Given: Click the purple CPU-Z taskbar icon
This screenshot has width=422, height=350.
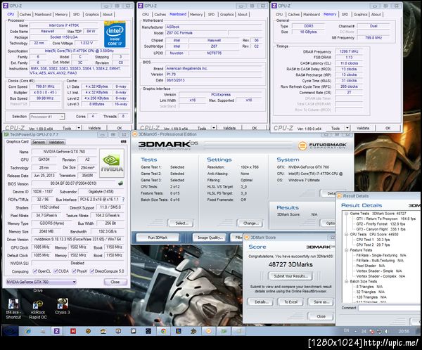Looking at the screenshot, I should point(57,331).
